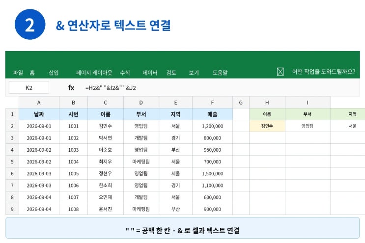Click the highlighted 김민수 cell in column H

click(267, 126)
